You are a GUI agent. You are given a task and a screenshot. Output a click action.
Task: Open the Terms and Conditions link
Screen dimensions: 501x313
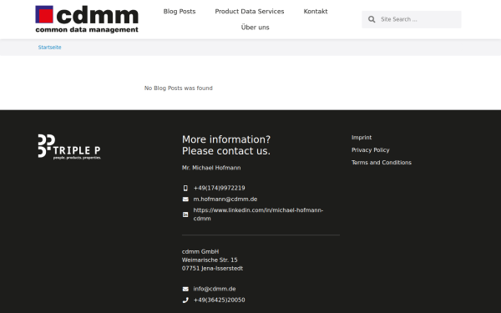tap(382, 163)
